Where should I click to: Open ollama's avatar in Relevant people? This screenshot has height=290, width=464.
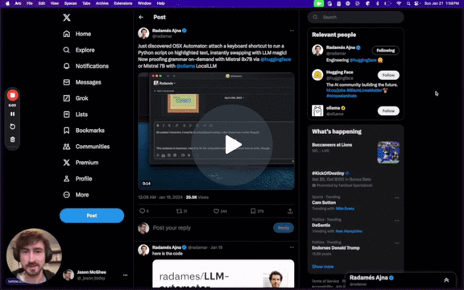pyautogui.click(x=317, y=110)
